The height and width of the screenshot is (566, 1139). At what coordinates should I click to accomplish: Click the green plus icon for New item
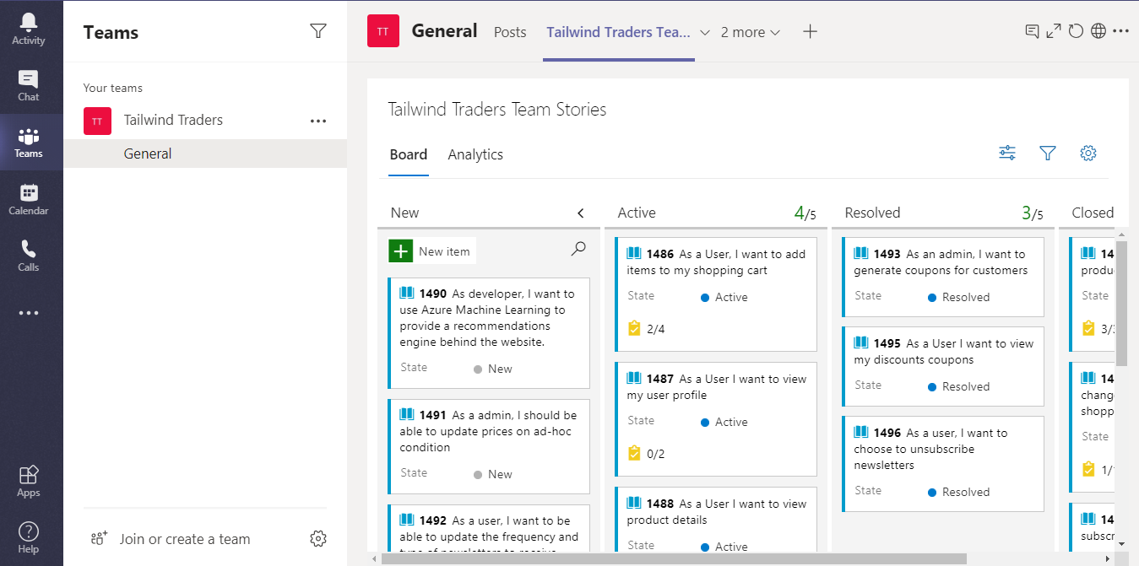401,251
